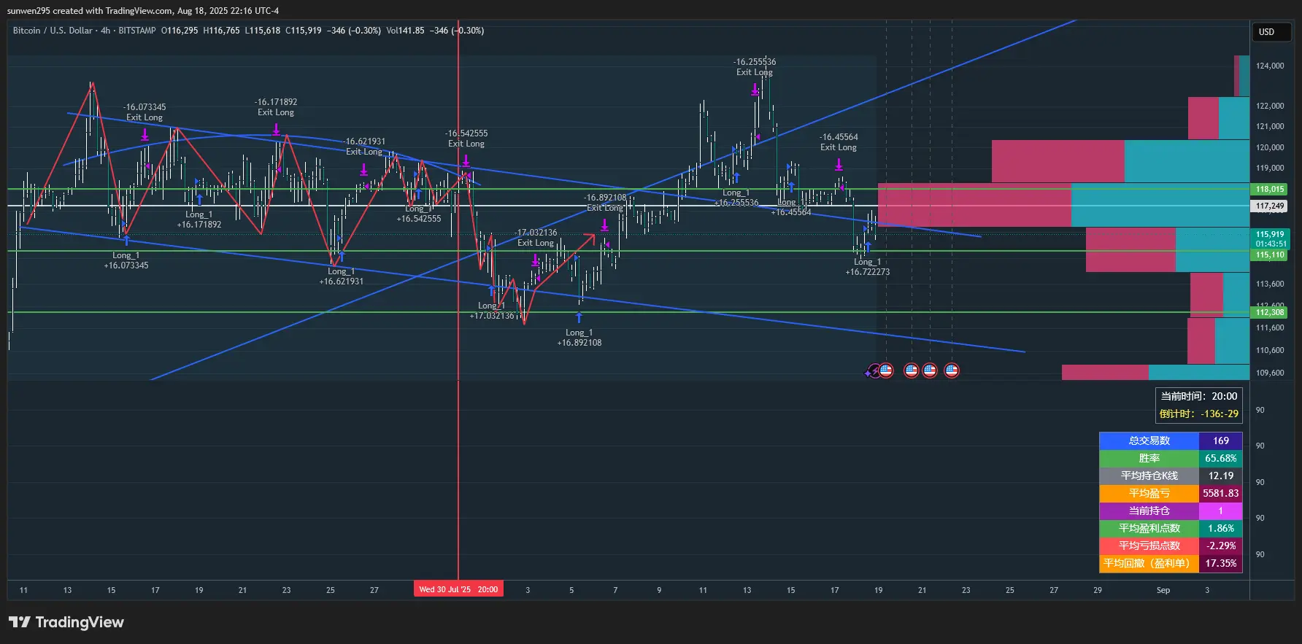Viewport: 1302px width, 644px height.
Task: Click the Long_1 +16.722273 entry label
Action: click(x=868, y=267)
